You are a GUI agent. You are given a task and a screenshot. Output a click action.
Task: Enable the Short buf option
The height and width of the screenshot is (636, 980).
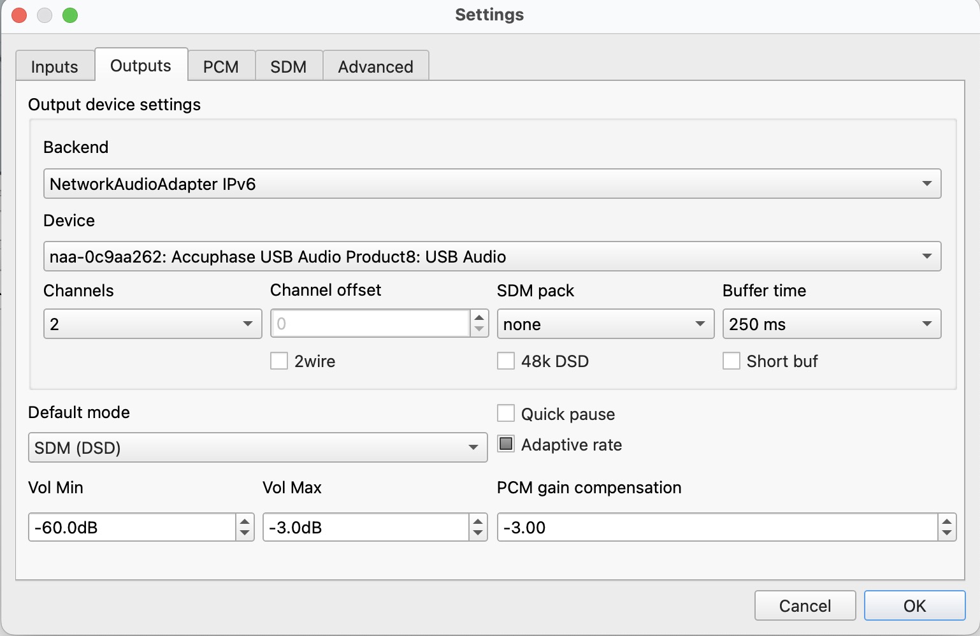click(731, 361)
